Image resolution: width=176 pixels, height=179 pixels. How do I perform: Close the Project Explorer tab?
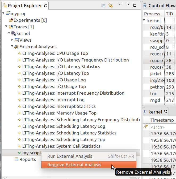pyautogui.click(x=45, y=5)
